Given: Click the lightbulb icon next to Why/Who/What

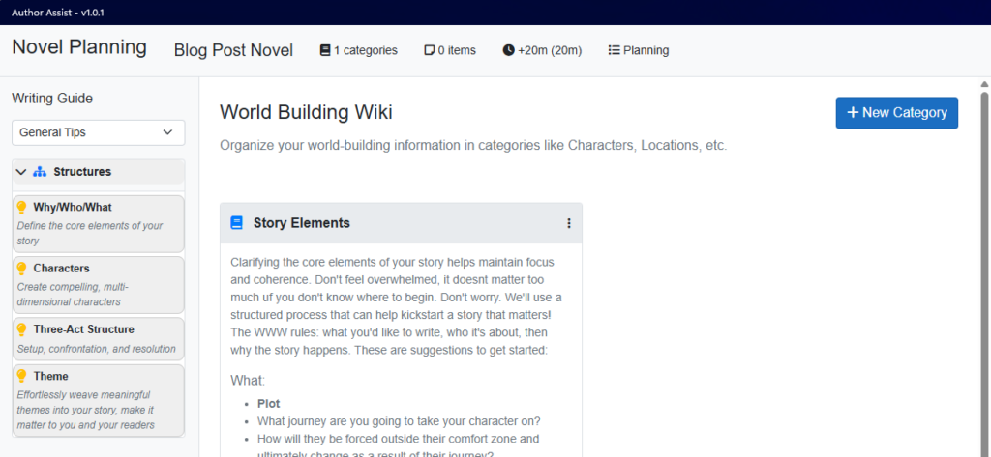Looking at the screenshot, I should pos(22,207).
